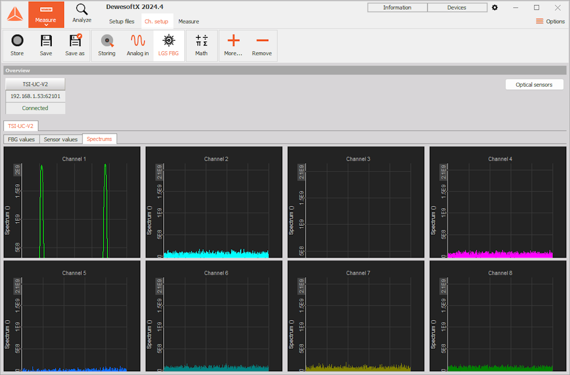The image size is (570, 375).
Task: Save the setup with Save icon
Action: (46, 46)
